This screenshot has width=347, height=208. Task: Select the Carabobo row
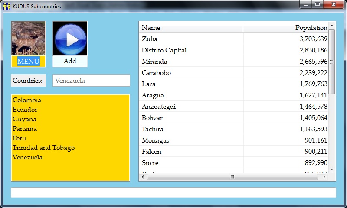(x=234, y=73)
